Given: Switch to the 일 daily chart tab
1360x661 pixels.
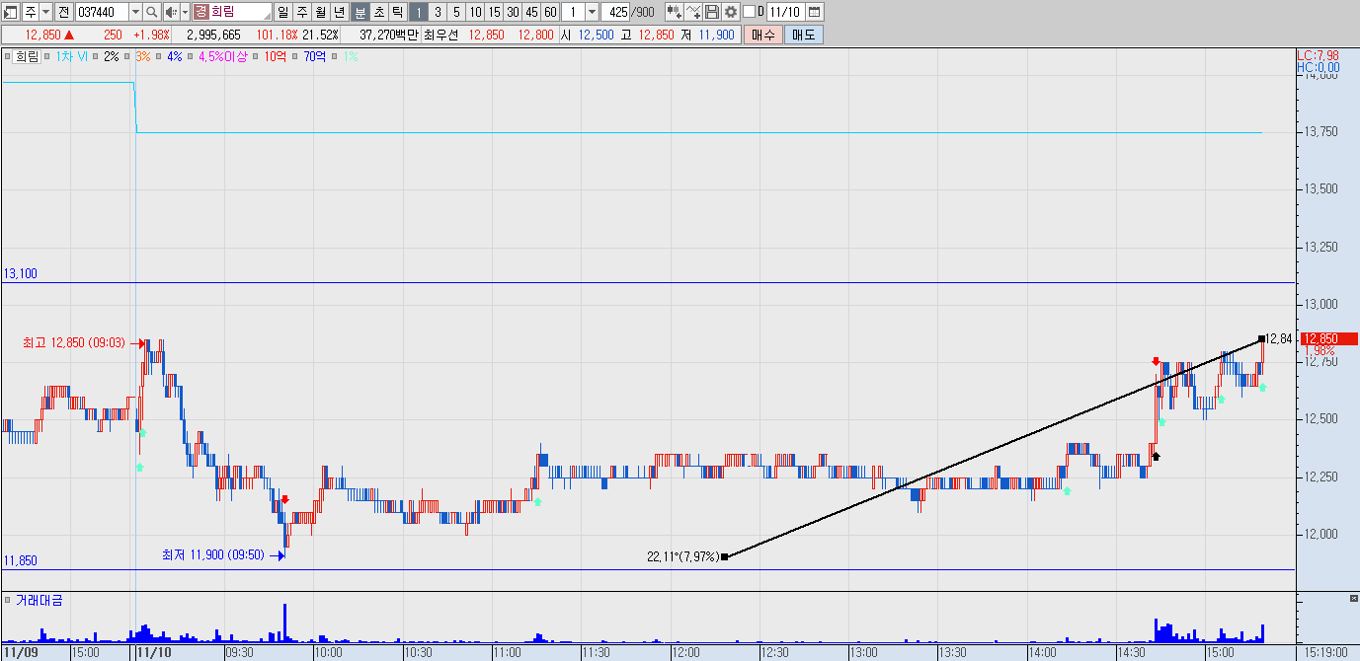Looking at the screenshot, I should pos(282,12).
